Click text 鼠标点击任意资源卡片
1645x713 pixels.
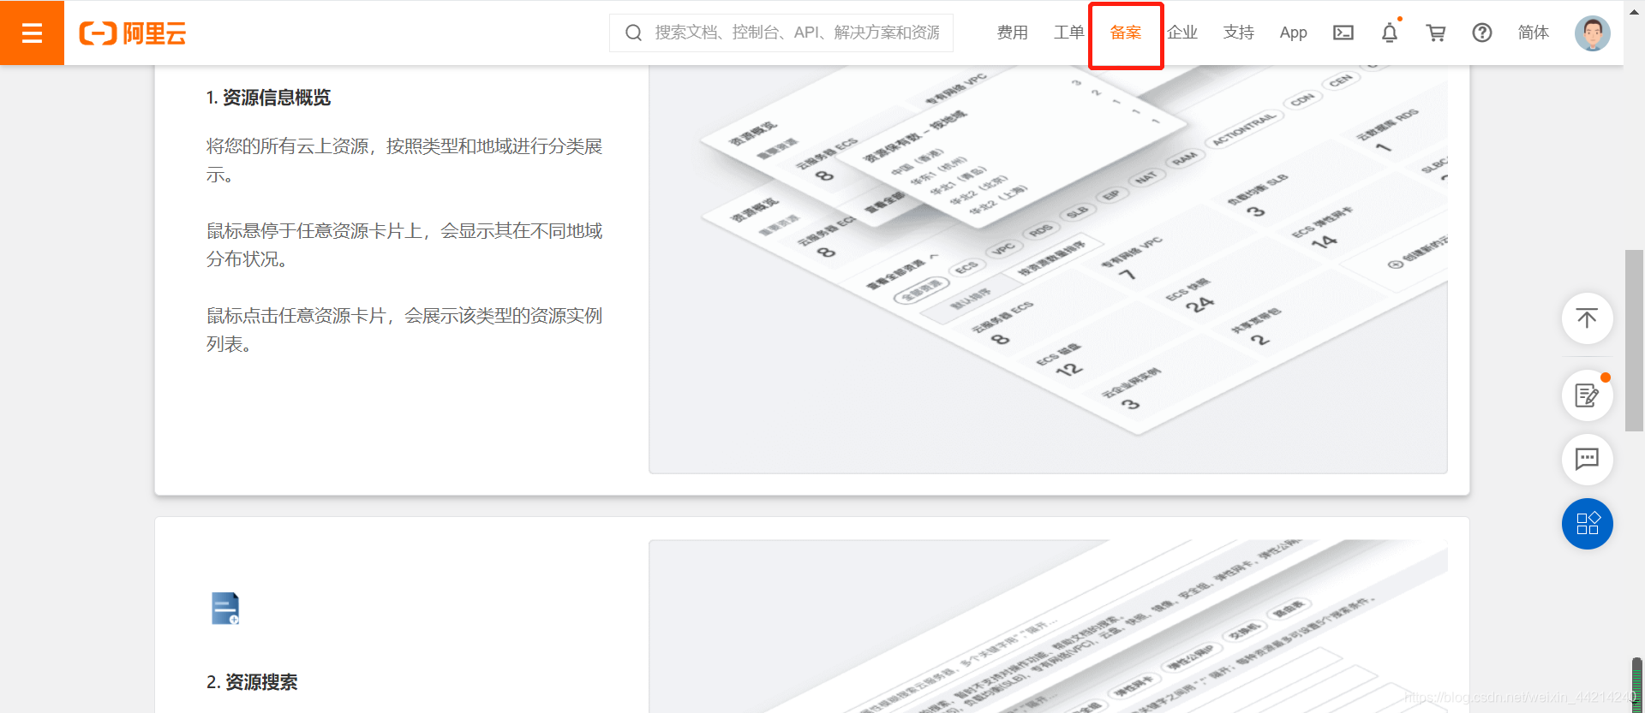tap(296, 316)
